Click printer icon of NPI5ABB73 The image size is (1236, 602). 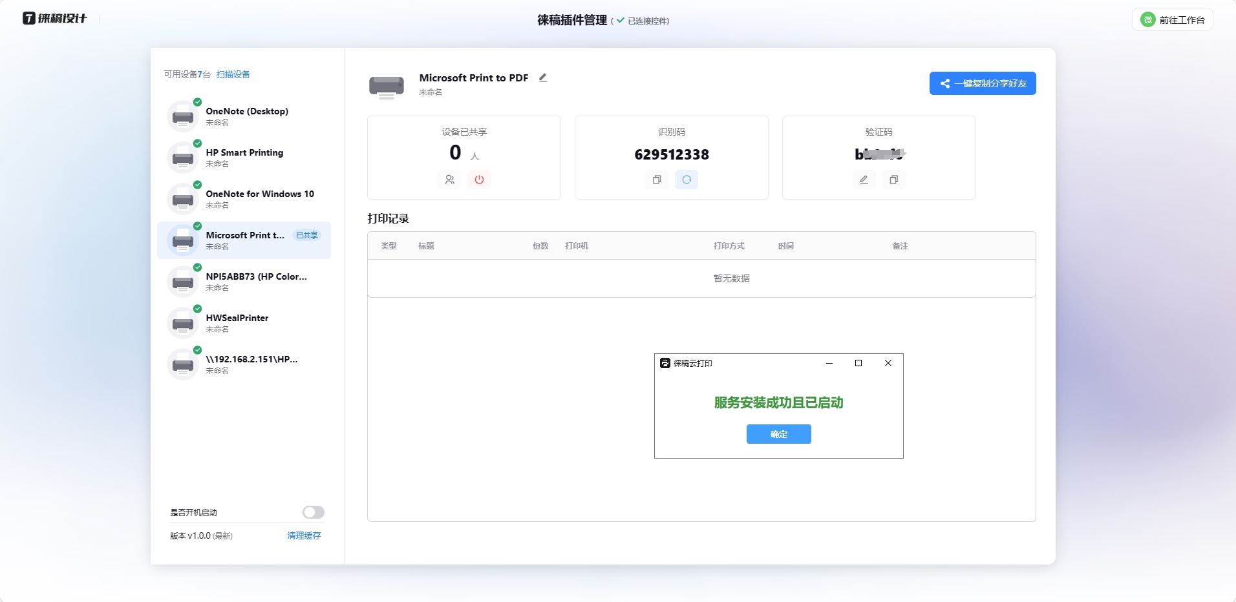pos(183,282)
